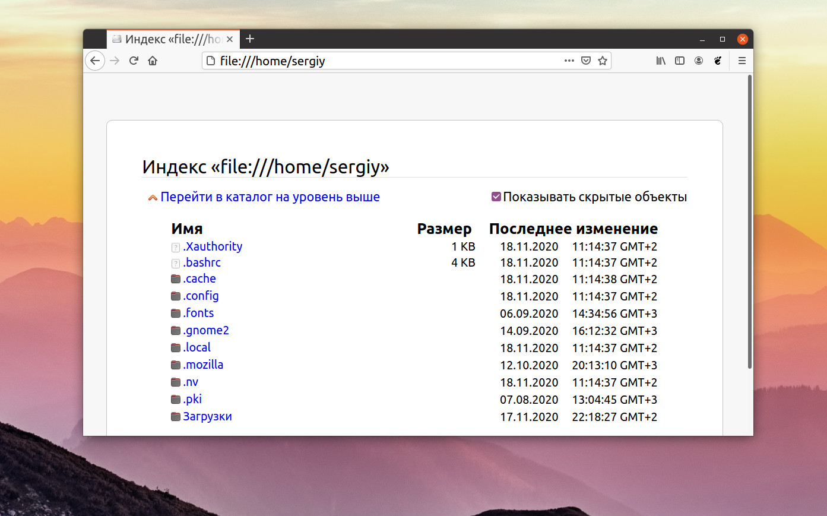Go up via Перейти в каталог на уровень выше
Image resolution: width=827 pixels, height=516 pixels.
tap(270, 197)
